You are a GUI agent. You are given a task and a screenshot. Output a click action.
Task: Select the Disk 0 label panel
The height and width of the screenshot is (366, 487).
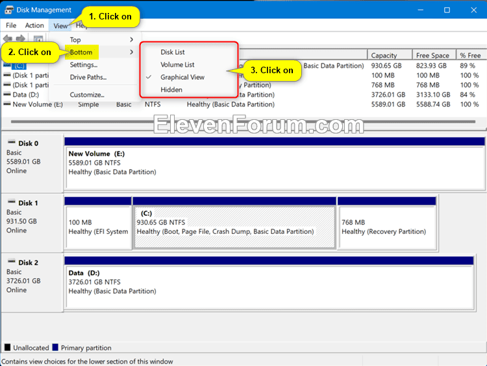pyautogui.click(x=32, y=163)
